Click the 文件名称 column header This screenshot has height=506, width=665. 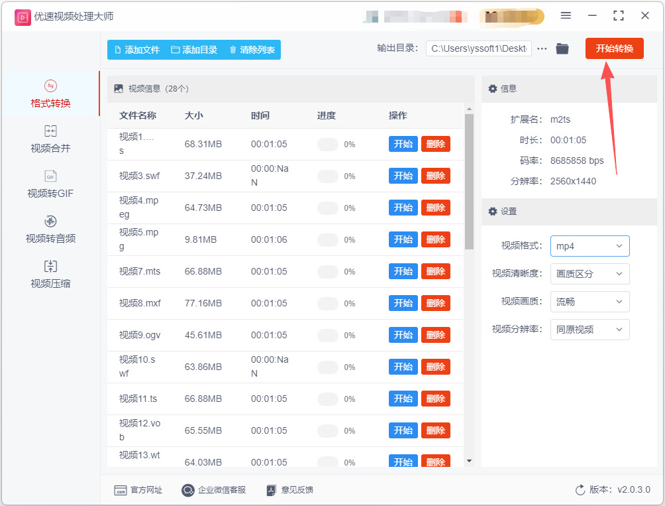[x=137, y=115]
